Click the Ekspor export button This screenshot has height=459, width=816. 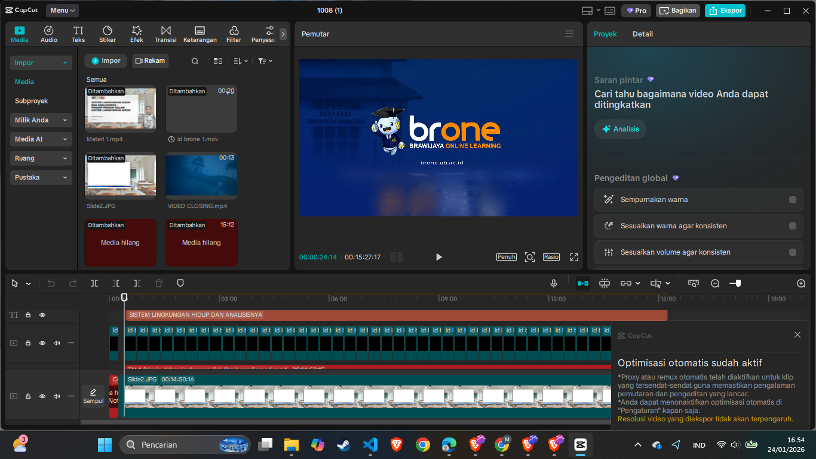(725, 11)
